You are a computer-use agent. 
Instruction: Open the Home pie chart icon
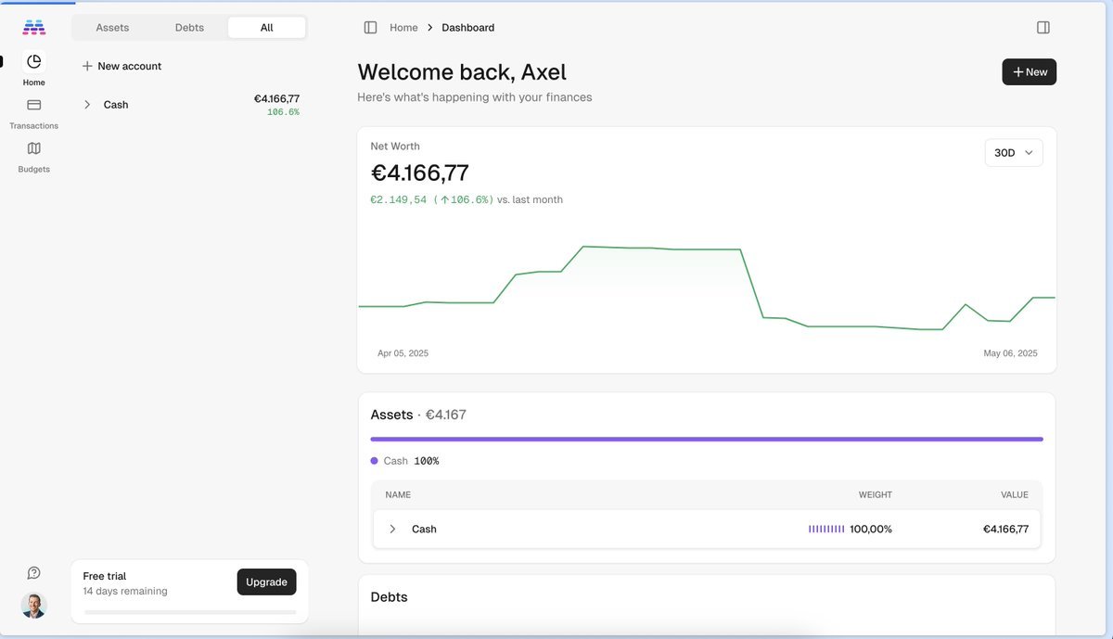pos(34,62)
